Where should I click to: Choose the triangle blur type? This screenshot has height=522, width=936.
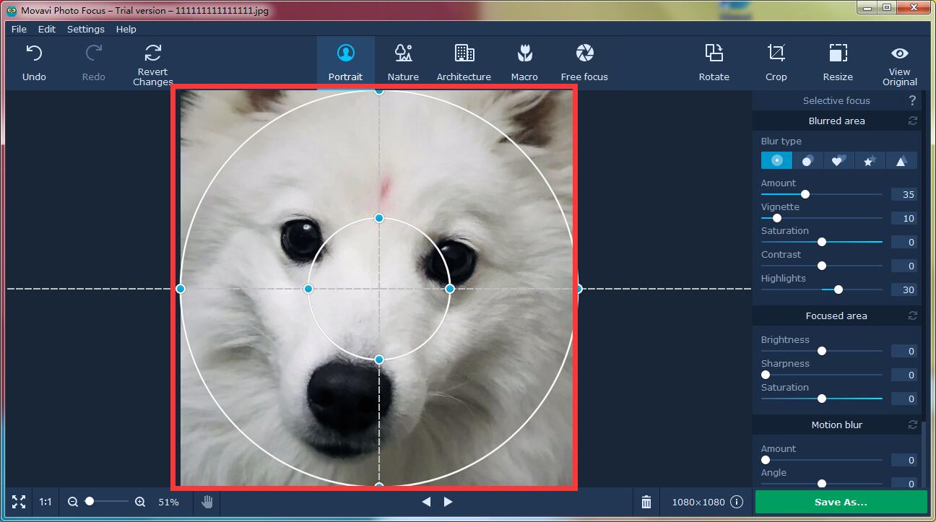(x=901, y=160)
